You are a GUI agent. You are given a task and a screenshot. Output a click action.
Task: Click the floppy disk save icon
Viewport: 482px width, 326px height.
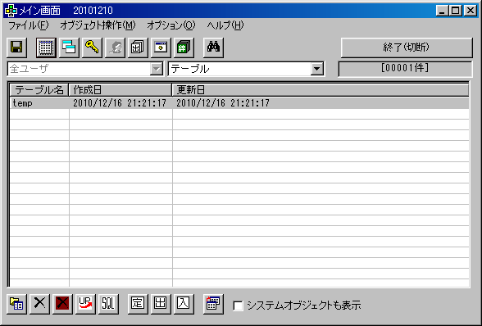(16, 48)
